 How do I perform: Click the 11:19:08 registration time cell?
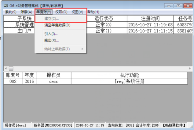click(150, 24)
